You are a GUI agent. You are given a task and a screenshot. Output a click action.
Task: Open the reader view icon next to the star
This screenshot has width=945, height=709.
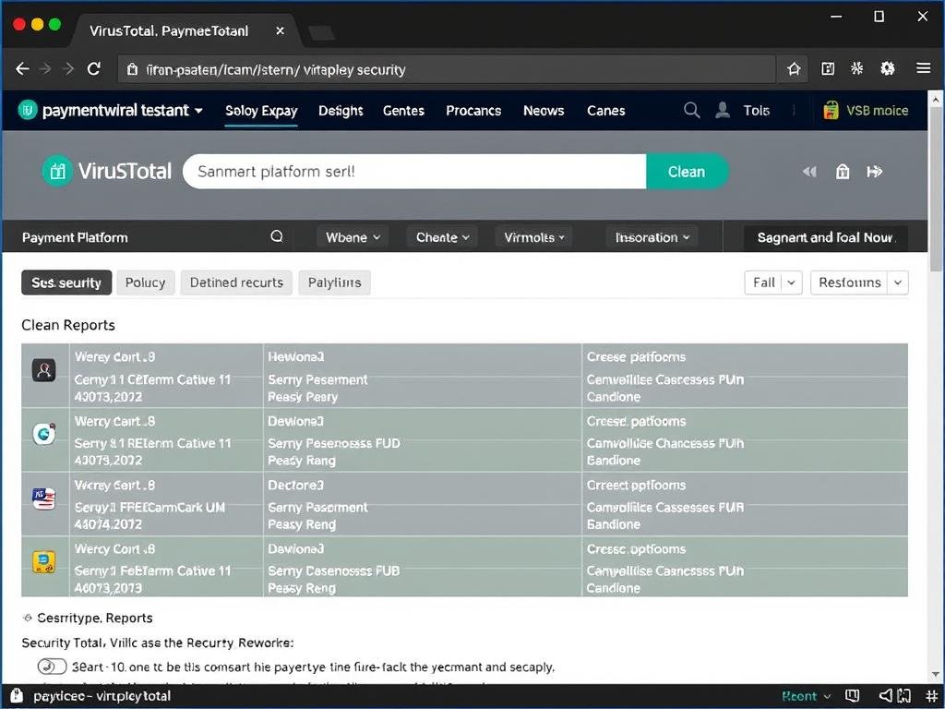click(x=828, y=68)
